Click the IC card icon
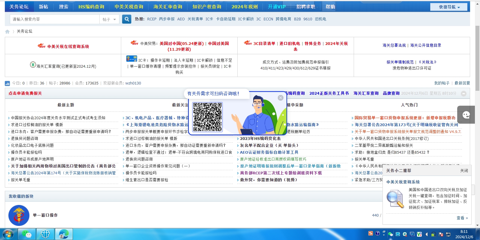This screenshot has height=240, width=480. pyautogui.click(x=132, y=59)
